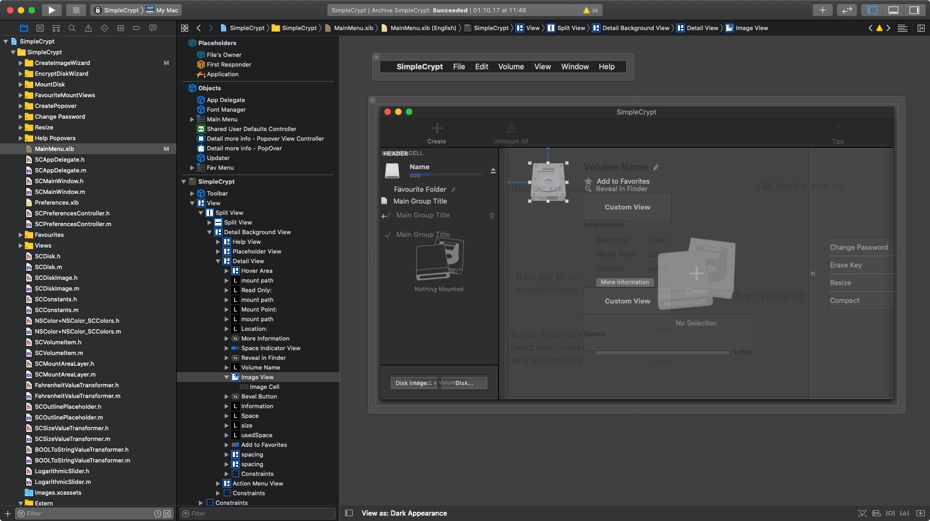Toggle recent files filter clock icon
Image resolution: width=930 pixels, height=521 pixels.
tap(158, 513)
